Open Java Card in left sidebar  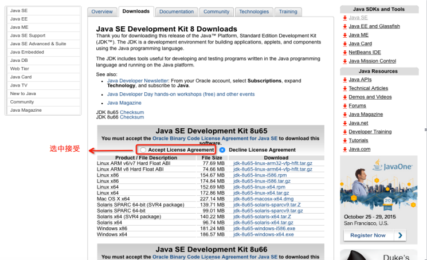coord(44,77)
